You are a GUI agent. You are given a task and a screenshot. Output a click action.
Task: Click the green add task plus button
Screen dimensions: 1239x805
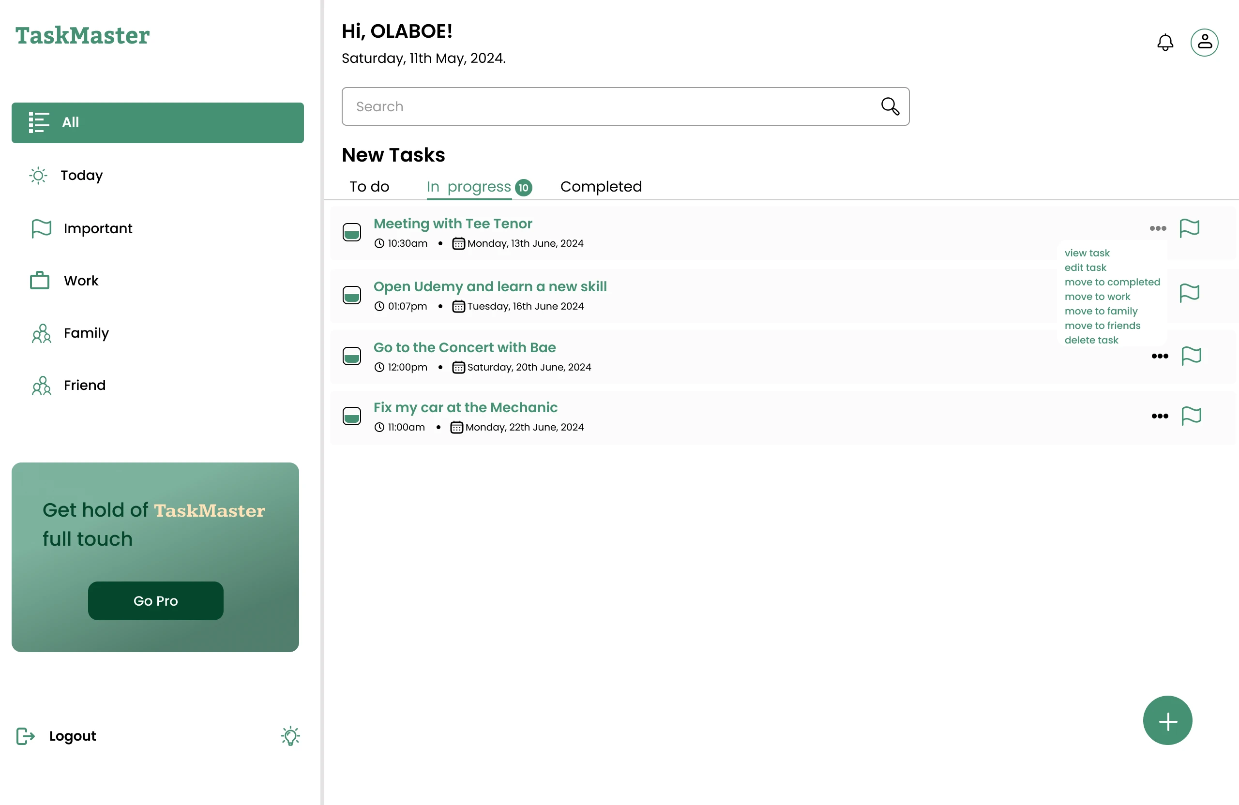1167,721
